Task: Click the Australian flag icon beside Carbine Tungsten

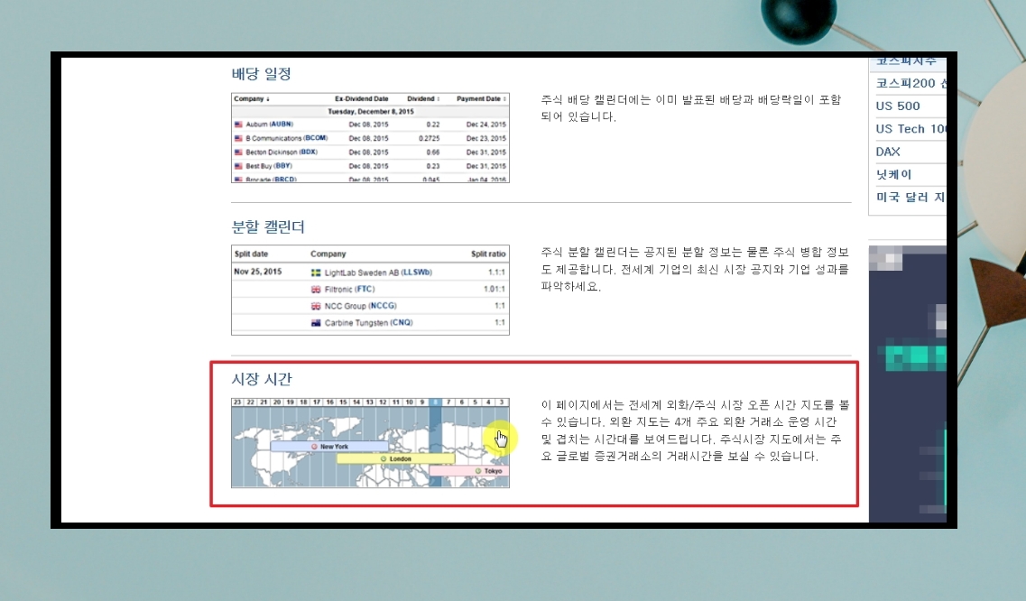Action: coord(316,323)
